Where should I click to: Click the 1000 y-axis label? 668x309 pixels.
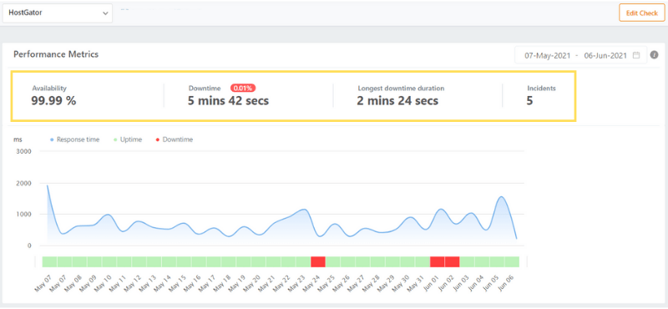tap(23, 215)
